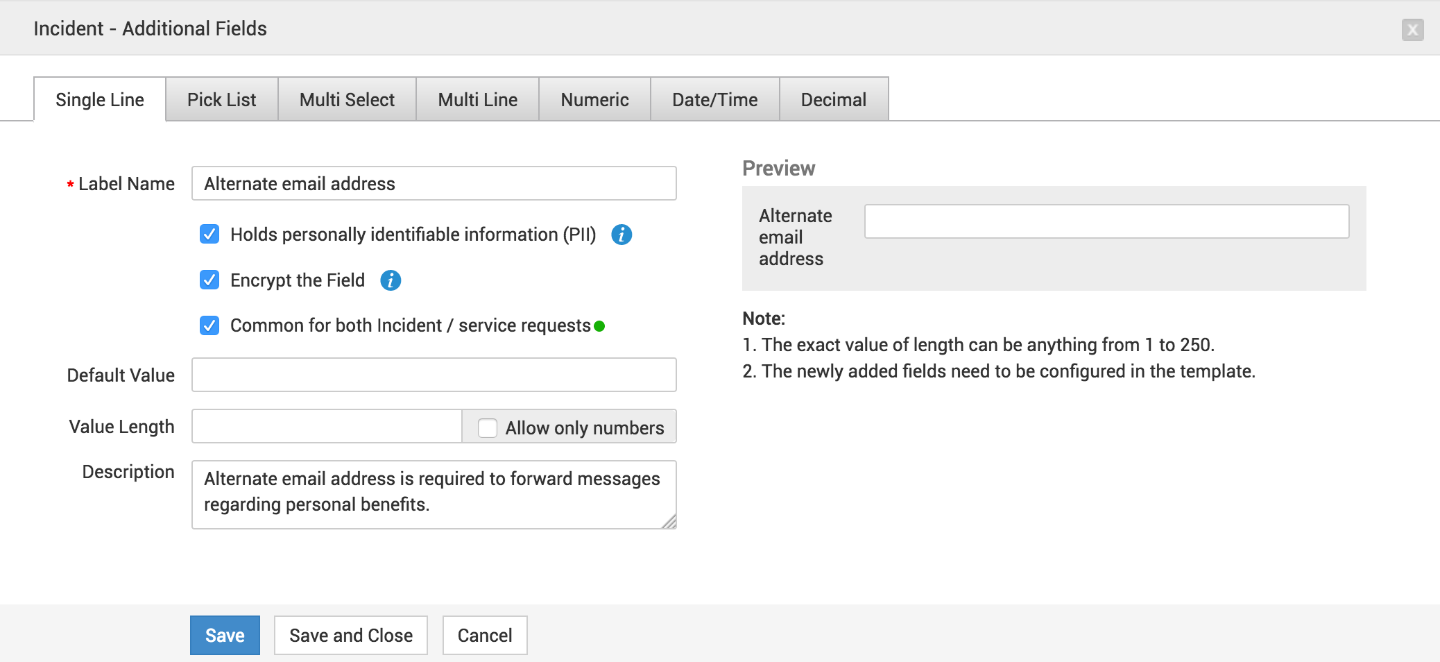Open the Date/Time tab
The height and width of the screenshot is (662, 1440).
click(714, 100)
